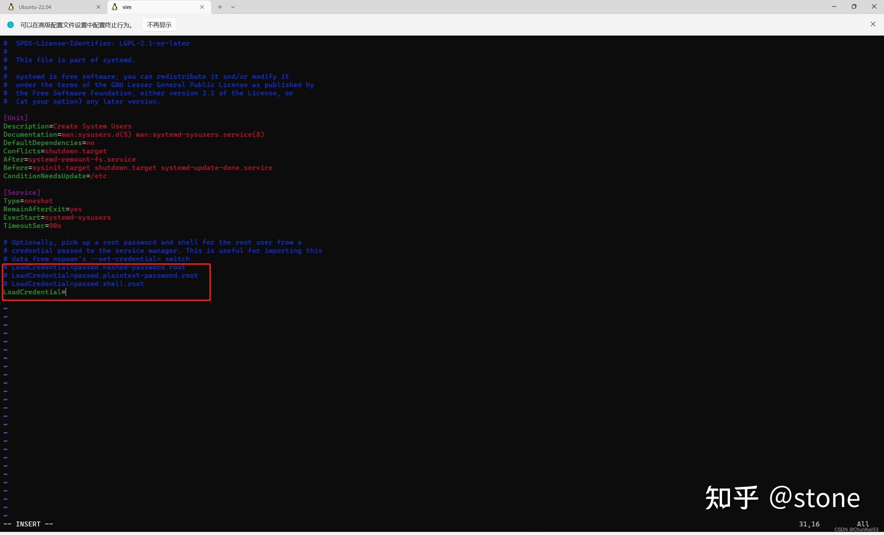This screenshot has width=884, height=535.
Task: Close the vim tab
Action: [202, 7]
